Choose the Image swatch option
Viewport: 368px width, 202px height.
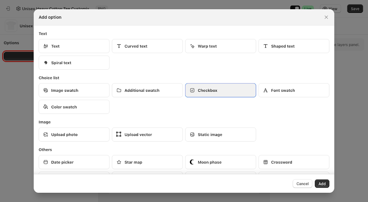(x=74, y=90)
